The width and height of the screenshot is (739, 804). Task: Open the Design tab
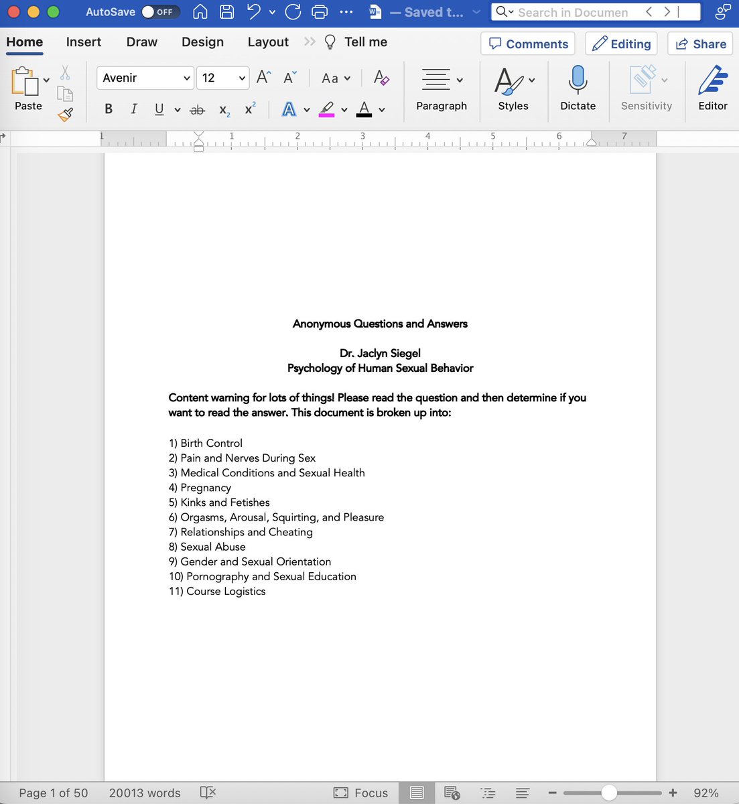tap(202, 42)
